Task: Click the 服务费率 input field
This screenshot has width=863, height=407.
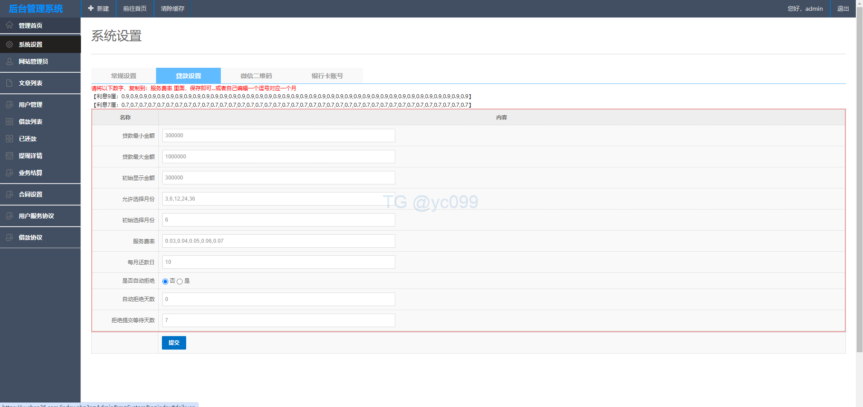Action: (278, 241)
